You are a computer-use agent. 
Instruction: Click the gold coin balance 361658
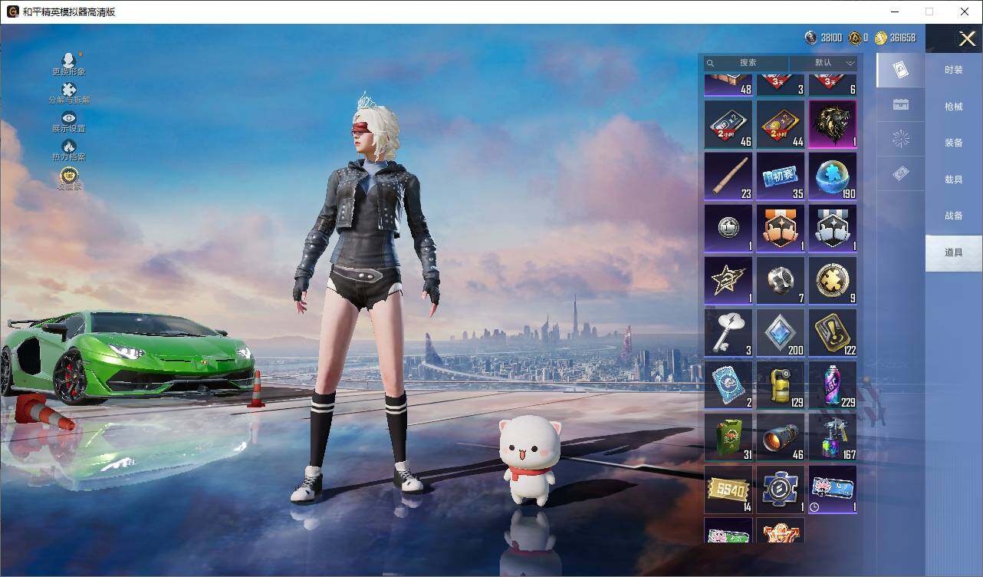point(895,38)
